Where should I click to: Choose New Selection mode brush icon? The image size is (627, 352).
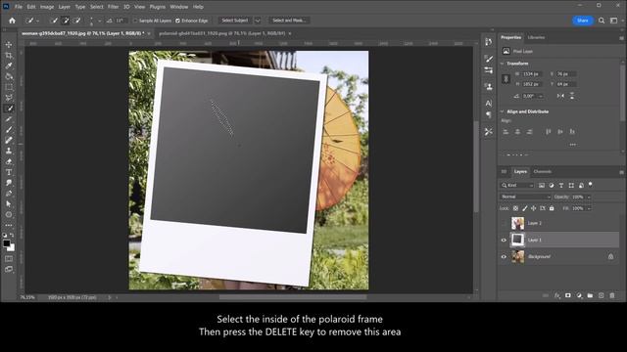click(x=55, y=21)
